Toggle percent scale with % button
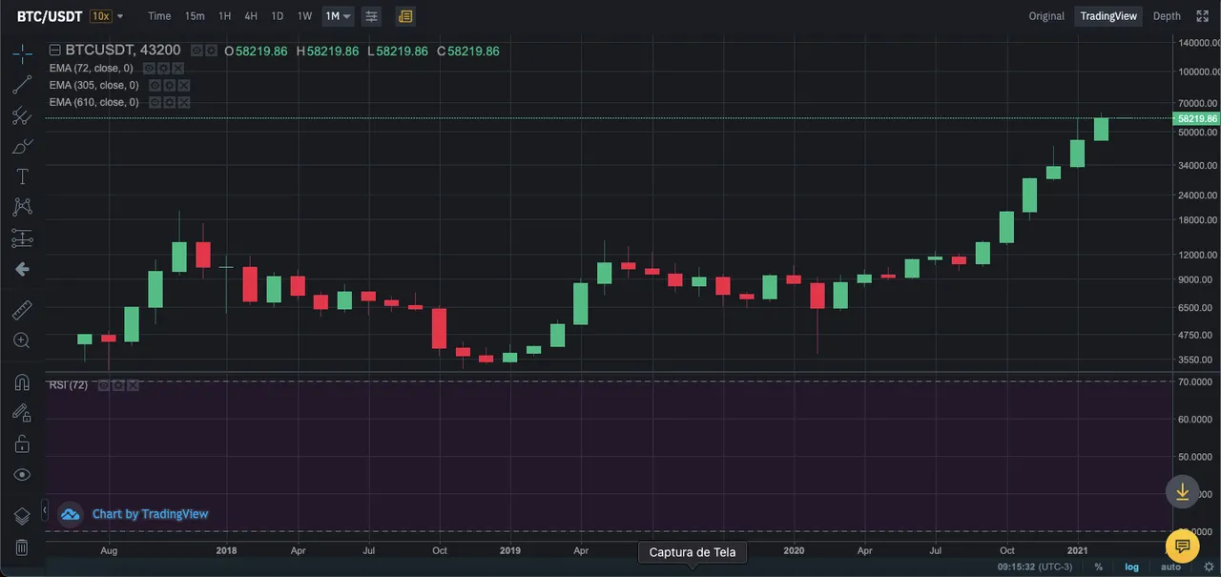Image resolution: width=1221 pixels, height=577 pixels. click(x=1099, y=567)
